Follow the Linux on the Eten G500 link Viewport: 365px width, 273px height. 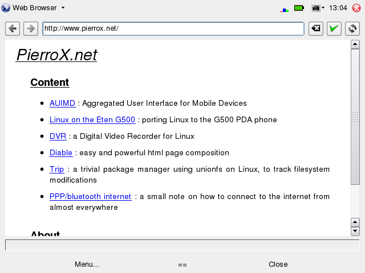coord(92,119)
